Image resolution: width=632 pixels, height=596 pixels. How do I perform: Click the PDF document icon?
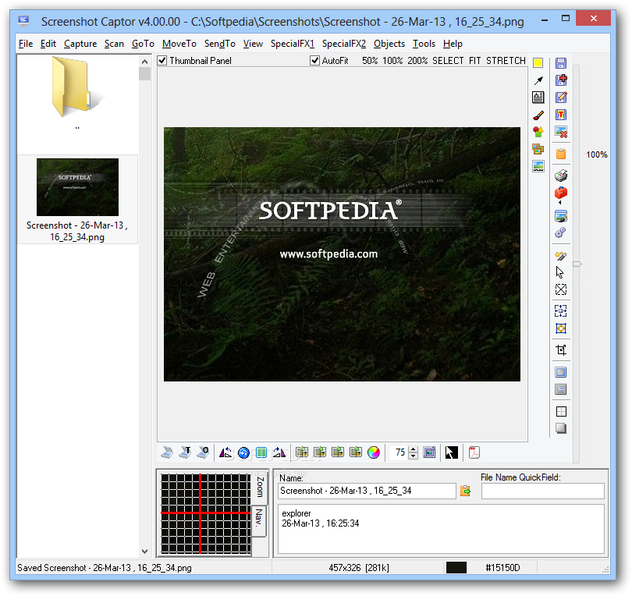(x=474, y=452)
